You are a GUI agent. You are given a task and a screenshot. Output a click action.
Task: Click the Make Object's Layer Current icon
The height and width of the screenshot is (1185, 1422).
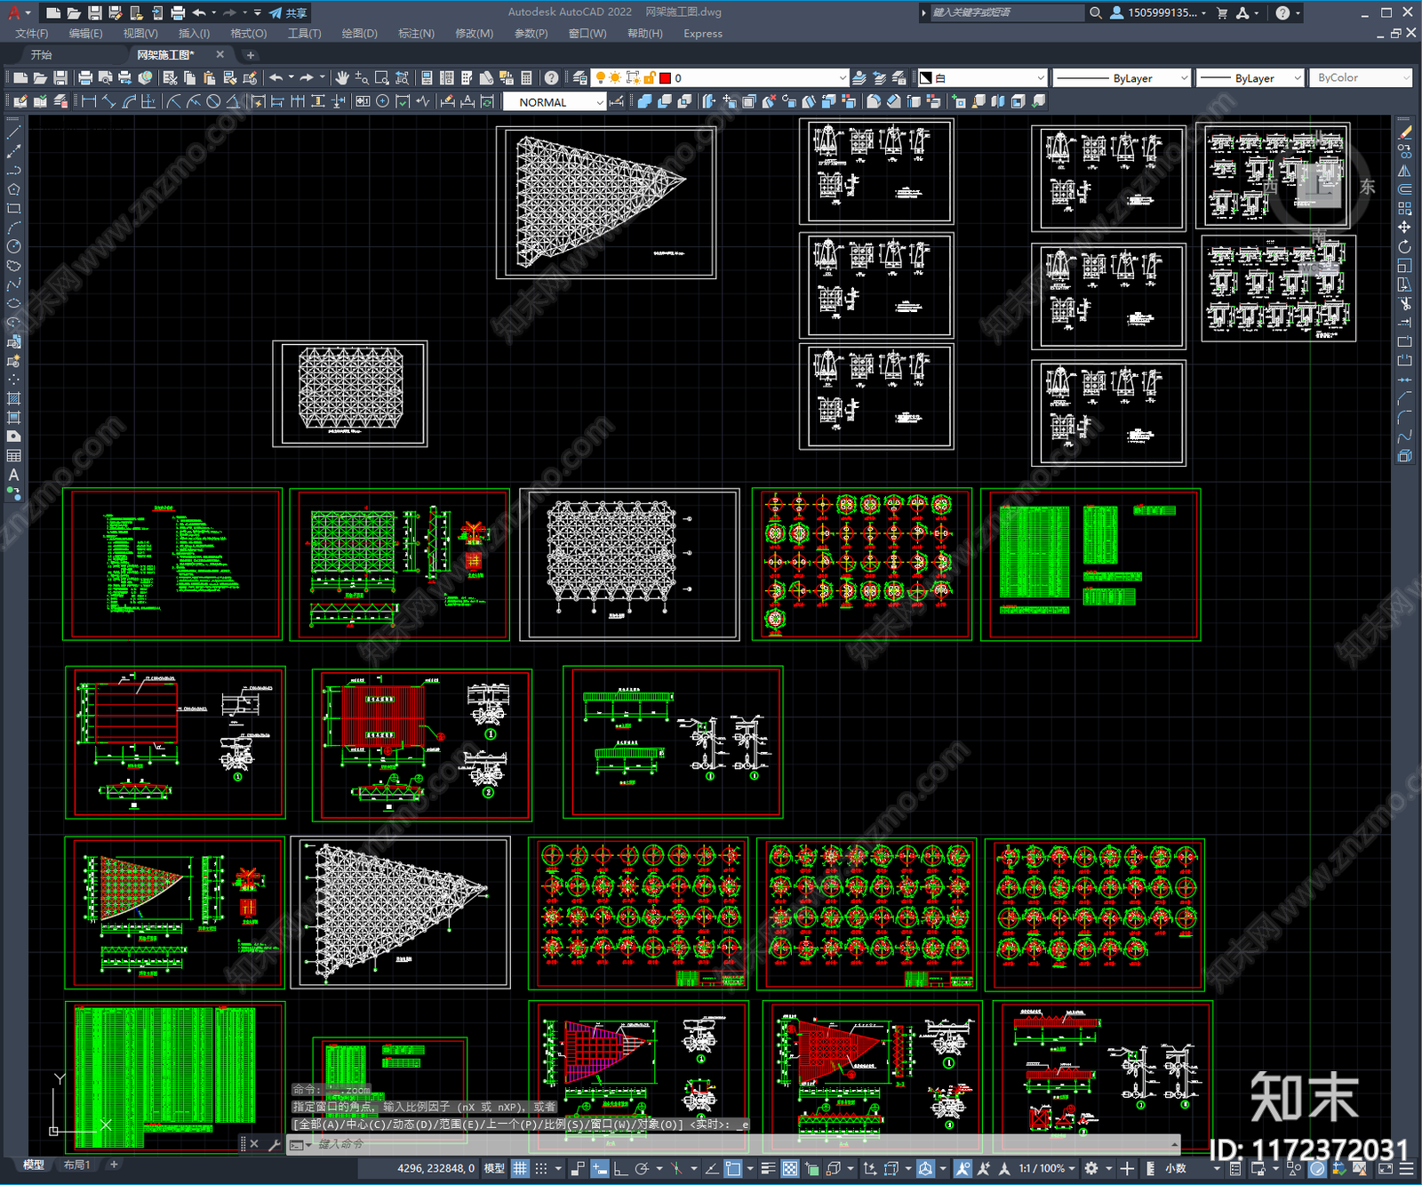[x=859, y=78]
